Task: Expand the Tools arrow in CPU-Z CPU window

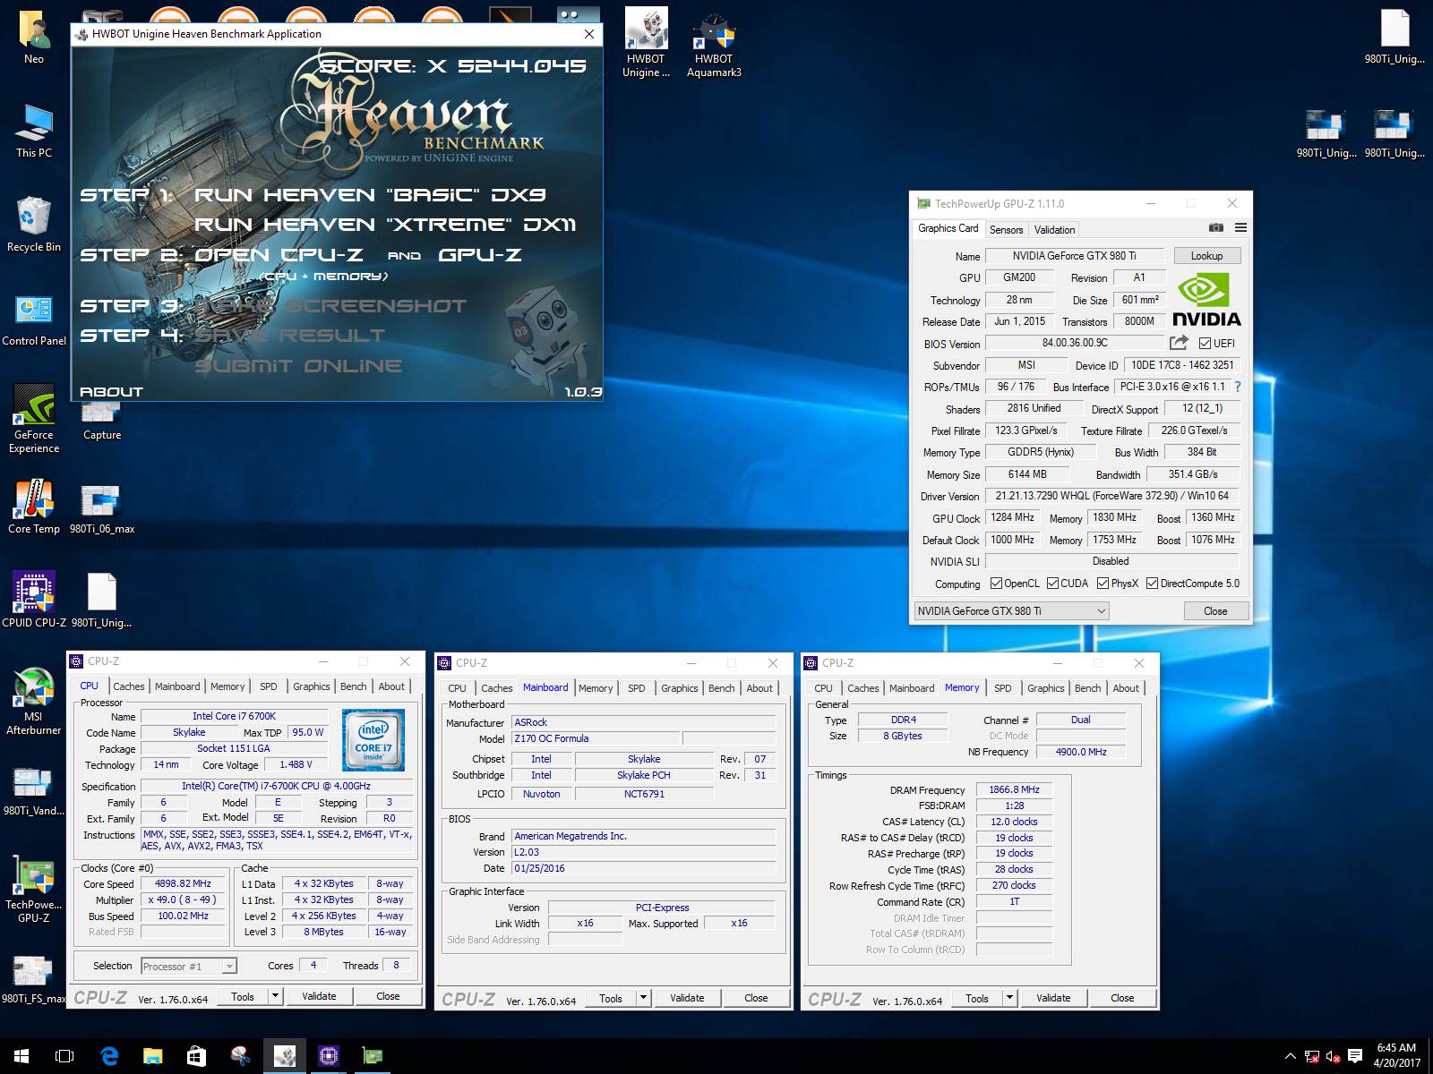Action: click(x=275, y=996)
